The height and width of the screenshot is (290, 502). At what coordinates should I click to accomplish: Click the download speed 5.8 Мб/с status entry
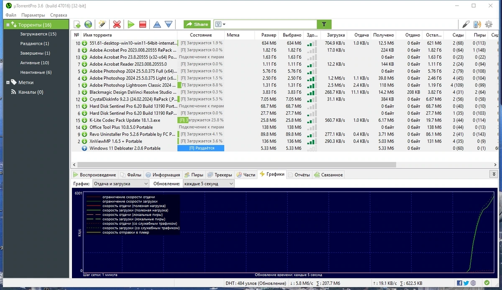[301, 283]
